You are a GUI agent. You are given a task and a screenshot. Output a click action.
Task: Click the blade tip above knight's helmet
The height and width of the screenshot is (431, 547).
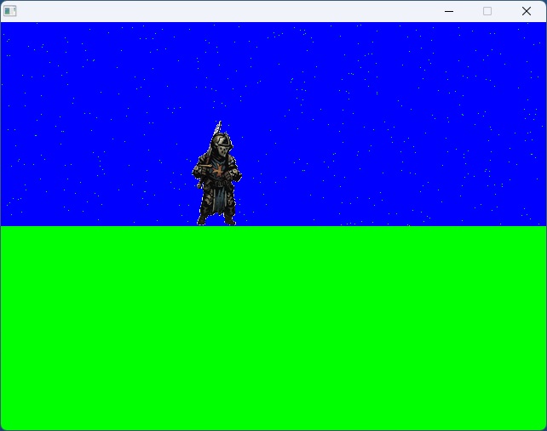pos(219,125)
